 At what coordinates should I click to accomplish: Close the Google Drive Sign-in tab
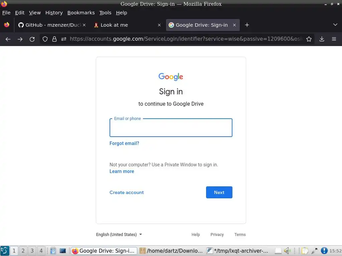(234, 25)
